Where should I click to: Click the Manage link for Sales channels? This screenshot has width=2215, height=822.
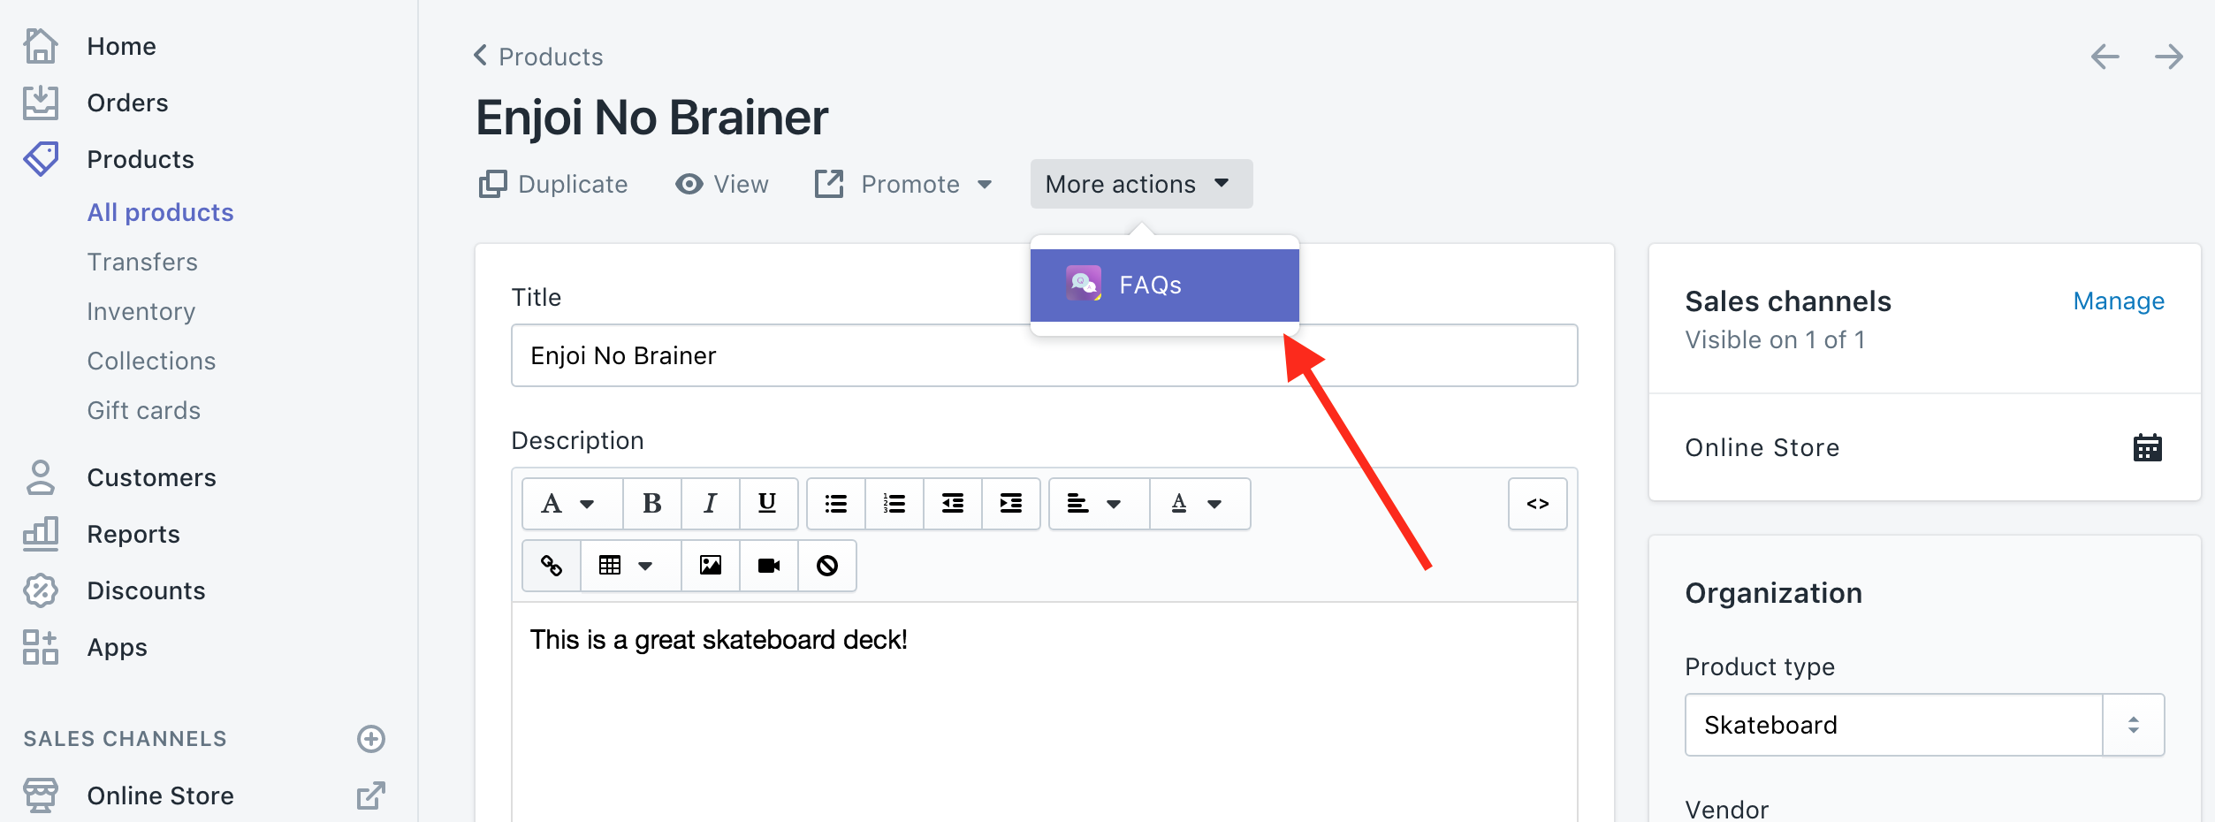click(x=2118, y=301)
